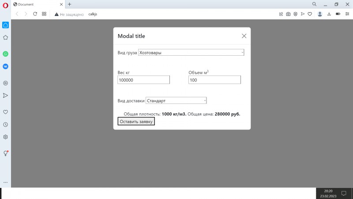Close the Document tab
Screen dimensions: 353x199
61,4
